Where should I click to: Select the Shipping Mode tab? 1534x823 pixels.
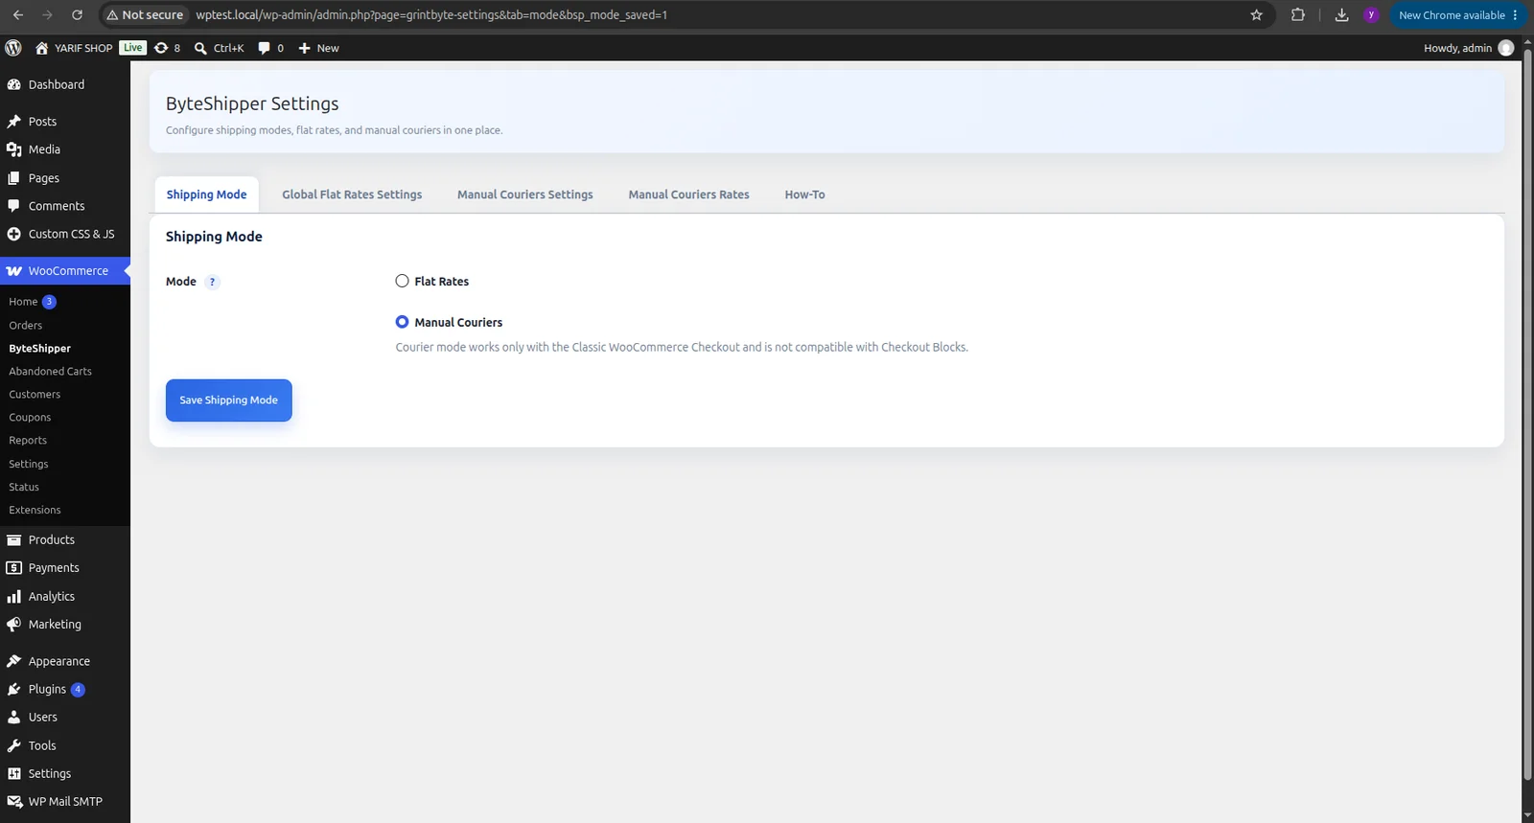point(206,194)
